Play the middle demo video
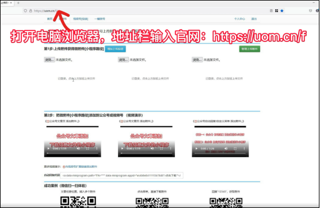 tap(122, 148)
